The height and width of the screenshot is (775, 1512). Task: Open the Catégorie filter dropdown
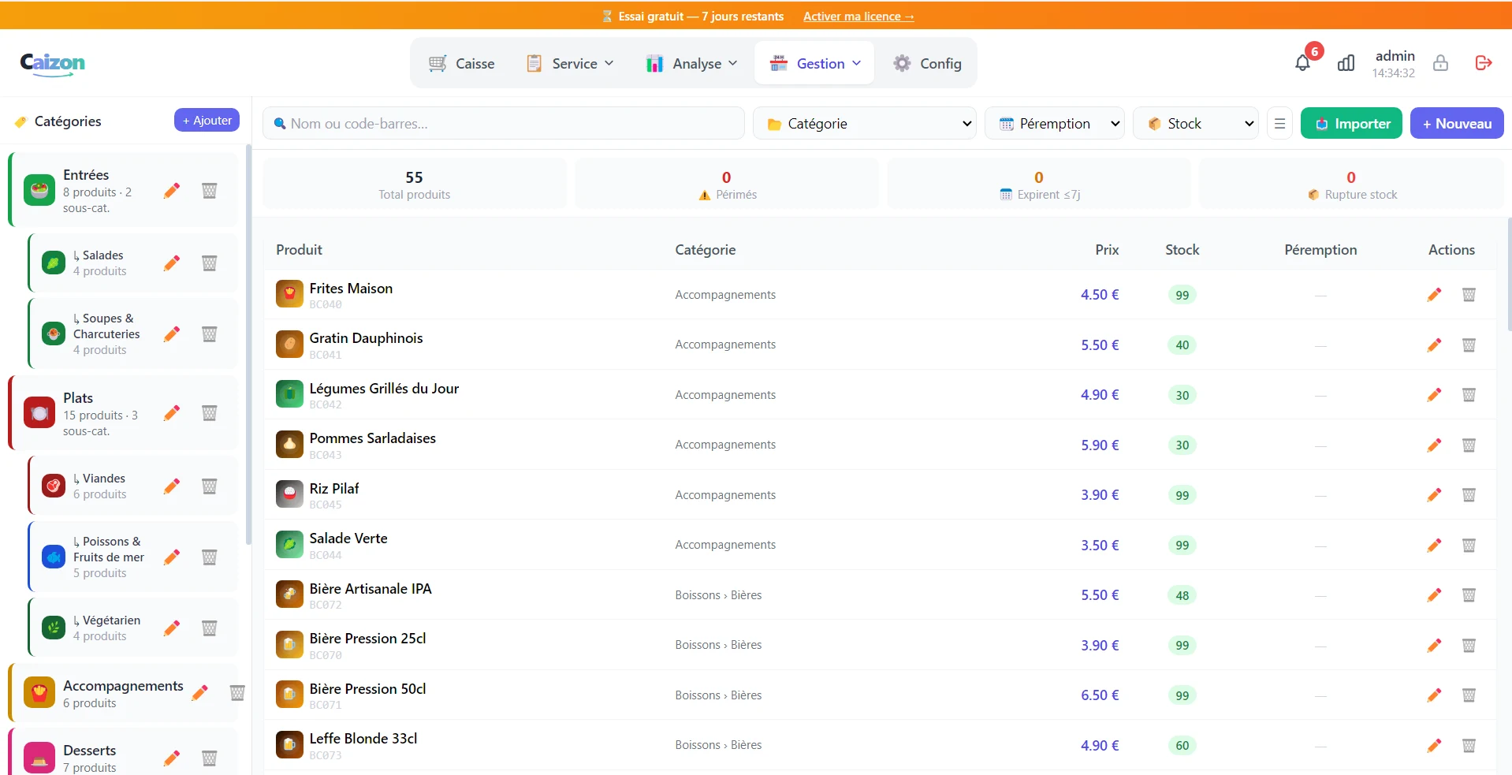[865, 124]
